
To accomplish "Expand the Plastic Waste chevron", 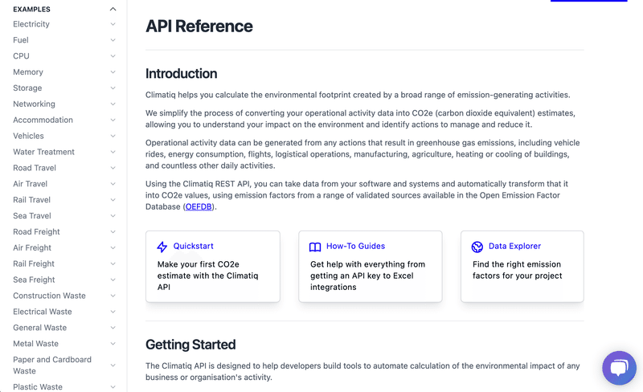I will pos(113,386).
